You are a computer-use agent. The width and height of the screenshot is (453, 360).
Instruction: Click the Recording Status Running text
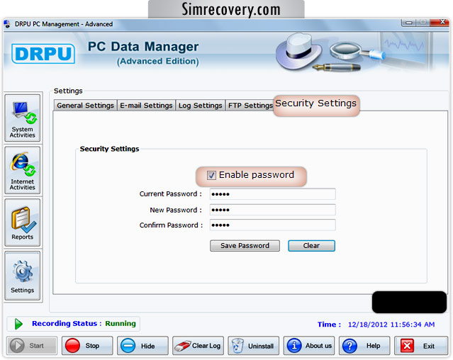(84, 324)
